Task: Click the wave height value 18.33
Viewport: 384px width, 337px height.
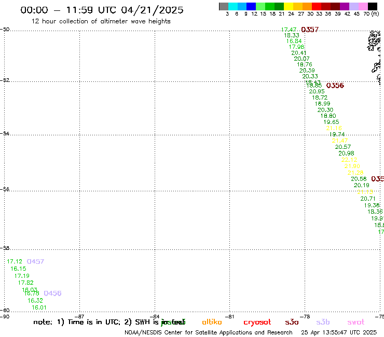Action: (x=292, y=35)
